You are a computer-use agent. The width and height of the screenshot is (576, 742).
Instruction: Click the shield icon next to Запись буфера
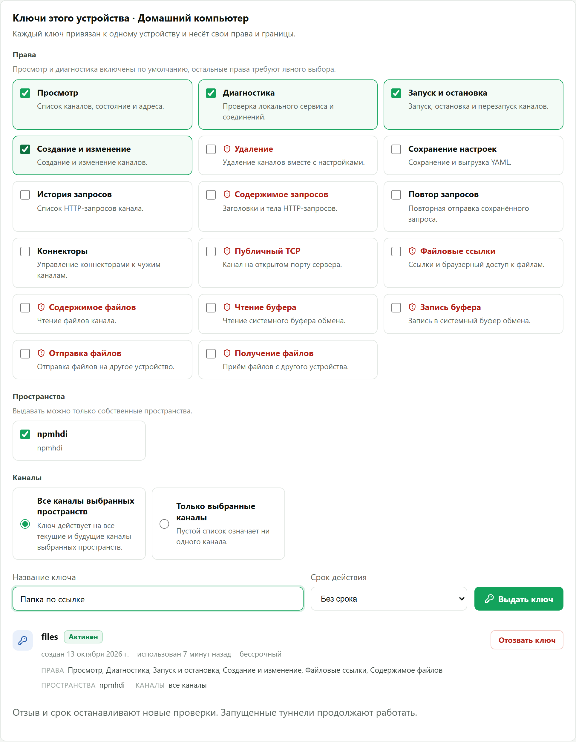point(412,307)
